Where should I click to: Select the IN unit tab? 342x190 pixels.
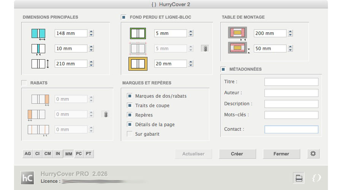tap(58, 154)
